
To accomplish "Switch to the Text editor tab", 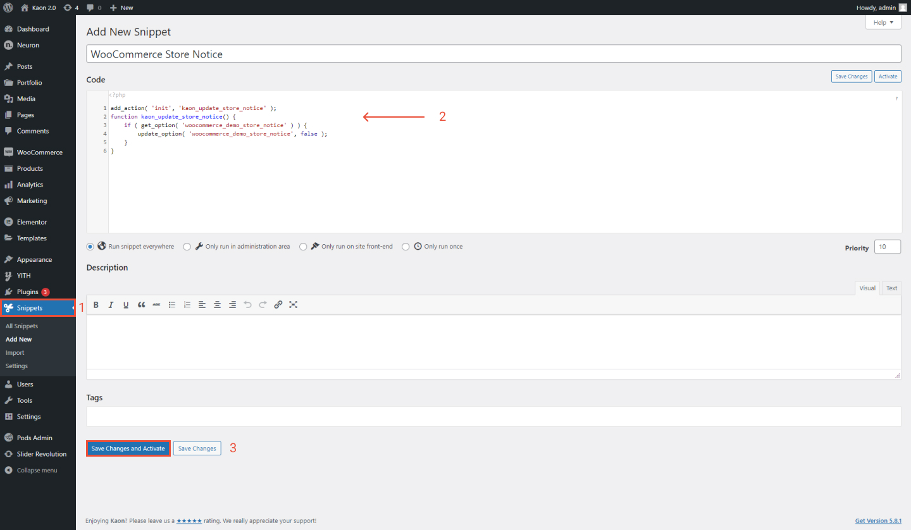I will [x=891, y=288].
